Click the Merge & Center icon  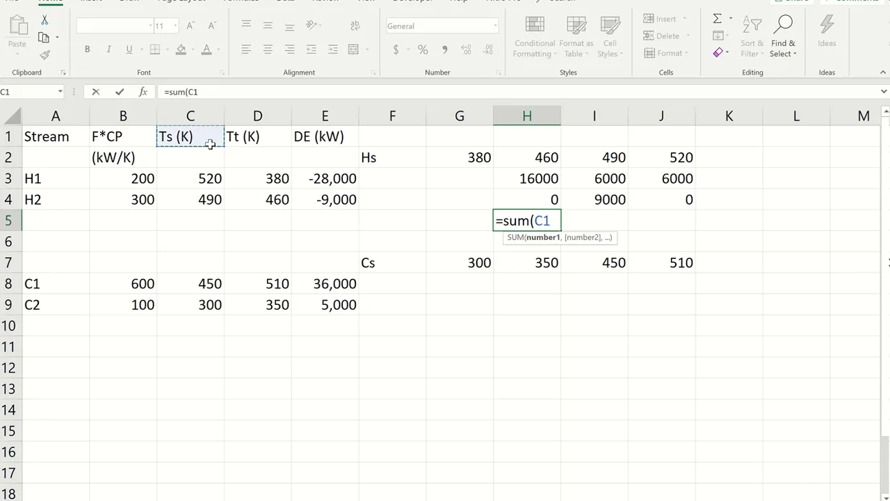pyautogui.click(x=353, y=49)
